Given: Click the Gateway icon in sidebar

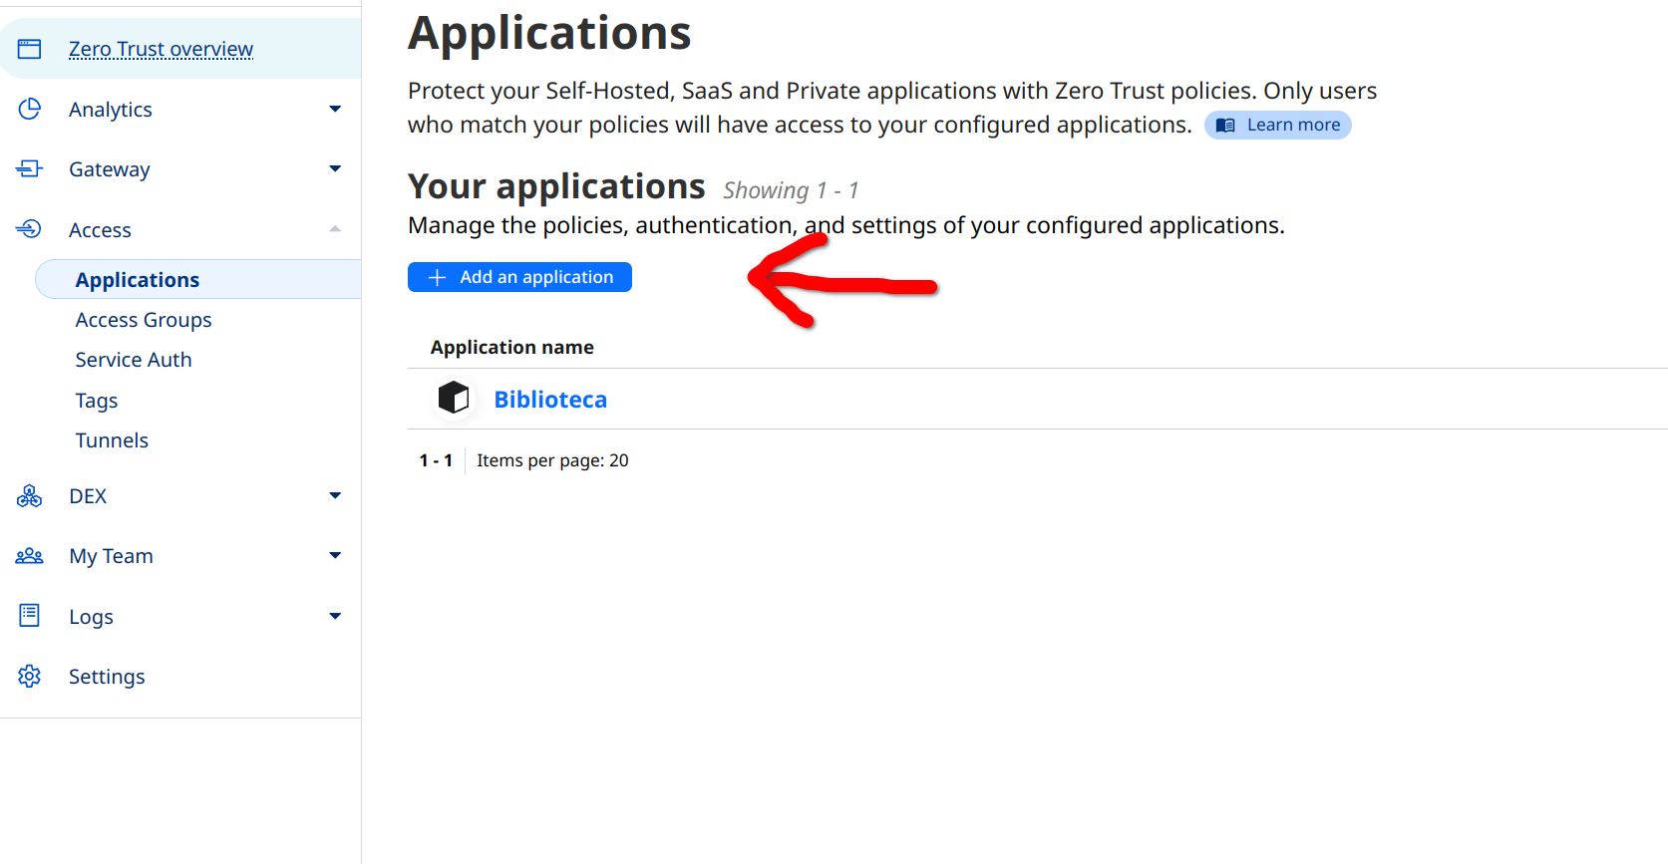Looking at the screenshot, I should [x=29, y=169].
